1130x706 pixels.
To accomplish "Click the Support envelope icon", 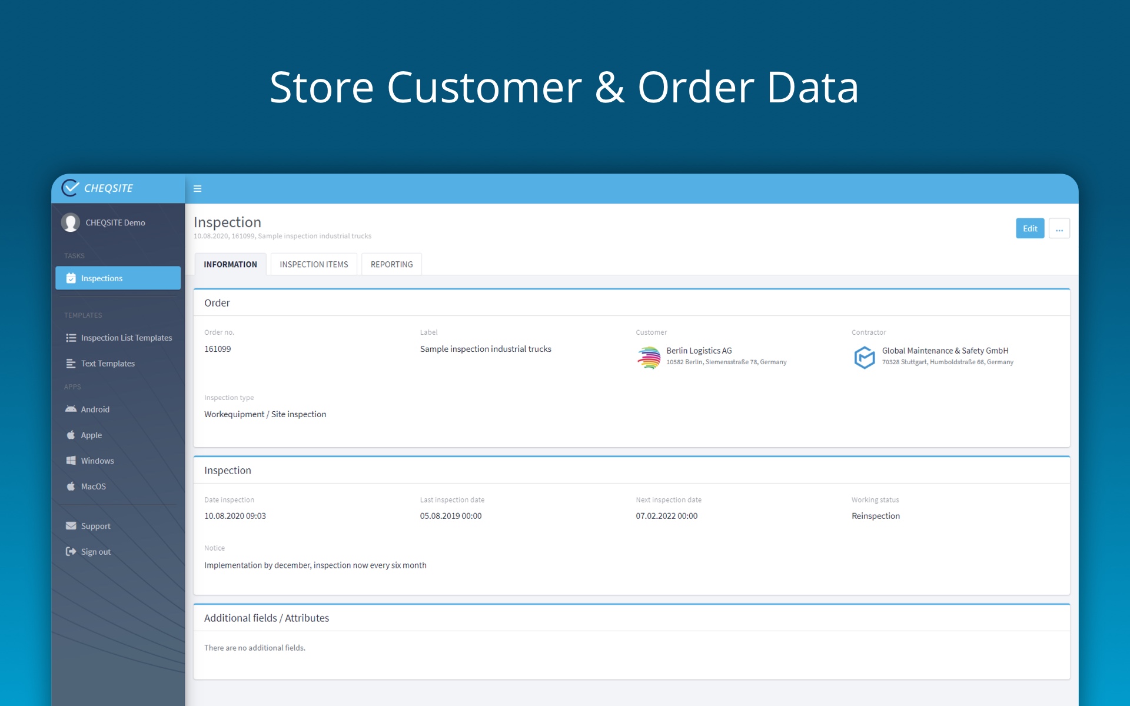I will tap(71, 526).
